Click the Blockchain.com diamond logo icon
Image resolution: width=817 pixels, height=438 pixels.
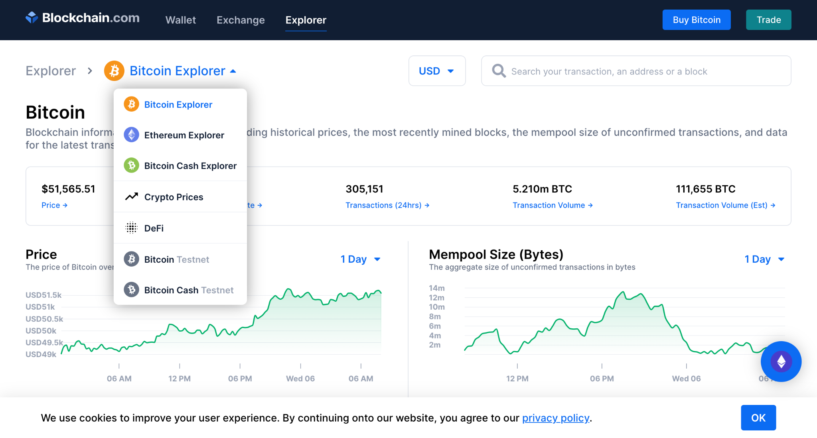32,18
